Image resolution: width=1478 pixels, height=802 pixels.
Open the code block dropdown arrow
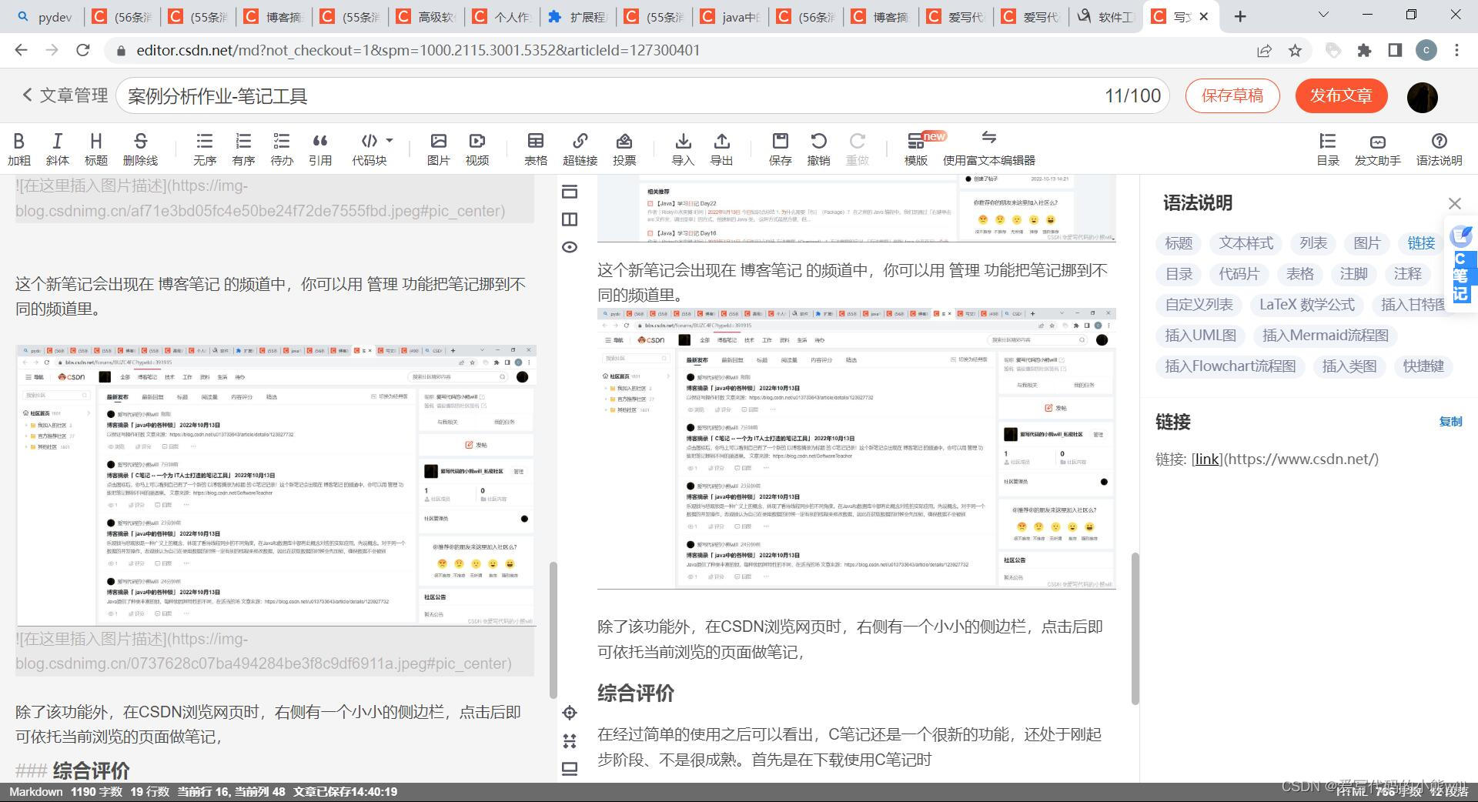tap(390, 140)
